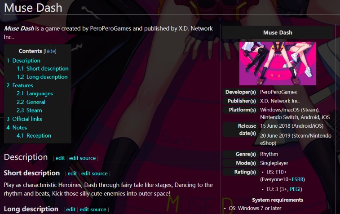
Task: Open Notes section from contents
Action: (19, 127)
